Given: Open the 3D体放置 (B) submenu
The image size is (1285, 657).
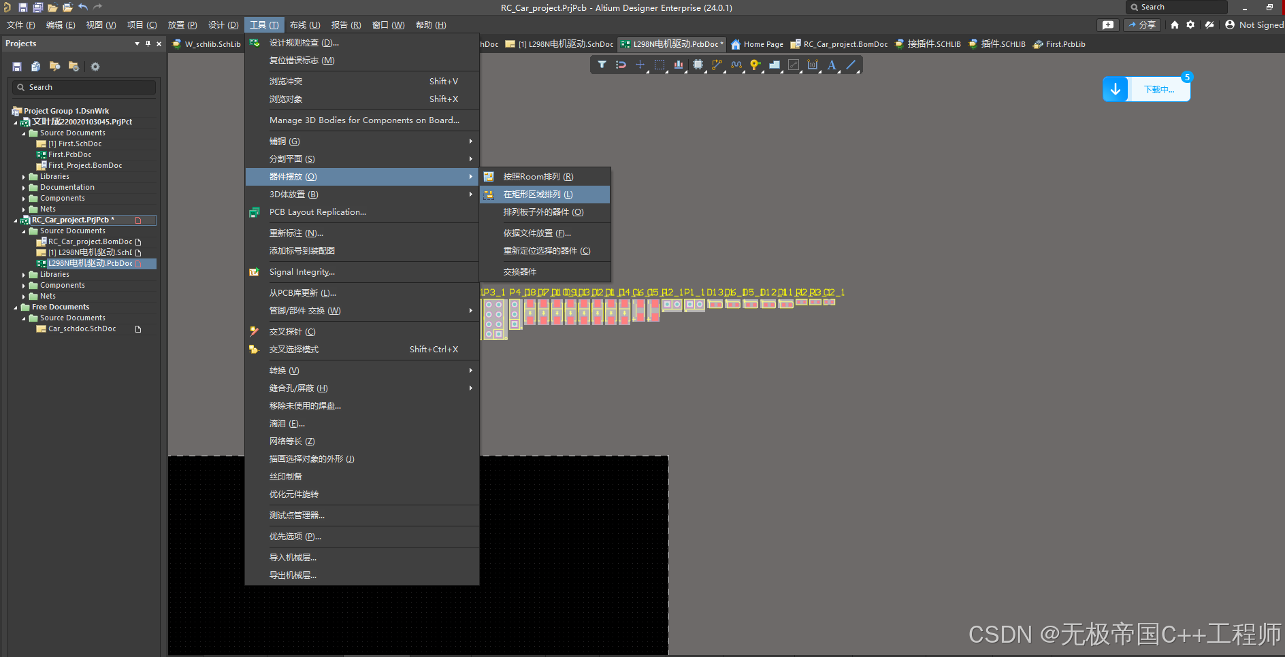Looking at the screenshot, I should (x=362, y=195).
